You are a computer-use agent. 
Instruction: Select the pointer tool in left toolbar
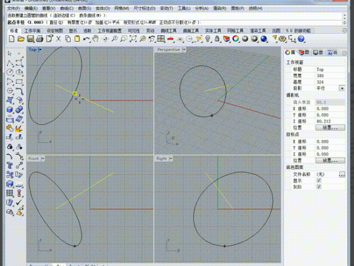10,53
